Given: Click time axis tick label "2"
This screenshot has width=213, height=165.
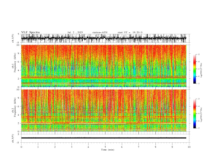Looking at the screenshot, I should [x=55, y=147].
